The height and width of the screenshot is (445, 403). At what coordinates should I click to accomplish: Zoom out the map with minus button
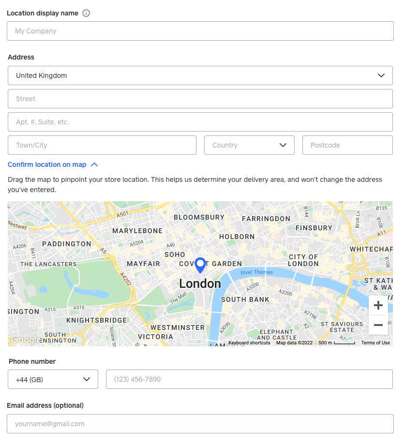coord(378,325)
